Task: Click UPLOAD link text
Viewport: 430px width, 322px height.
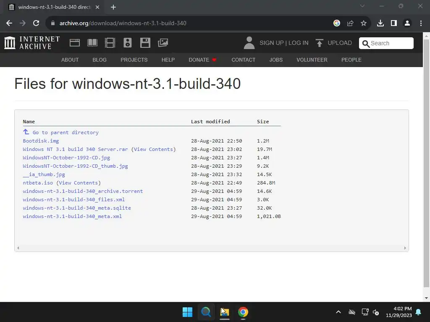Action: tap(340, 43)
